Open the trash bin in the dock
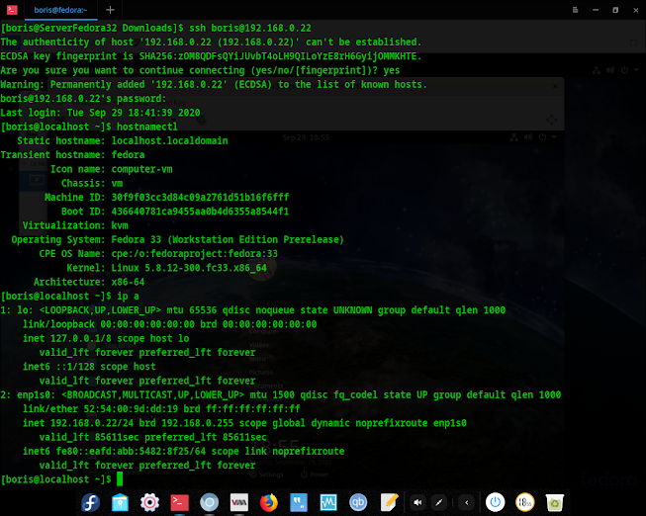This screenshot has height=516, width=646. [x=555, y=502]
